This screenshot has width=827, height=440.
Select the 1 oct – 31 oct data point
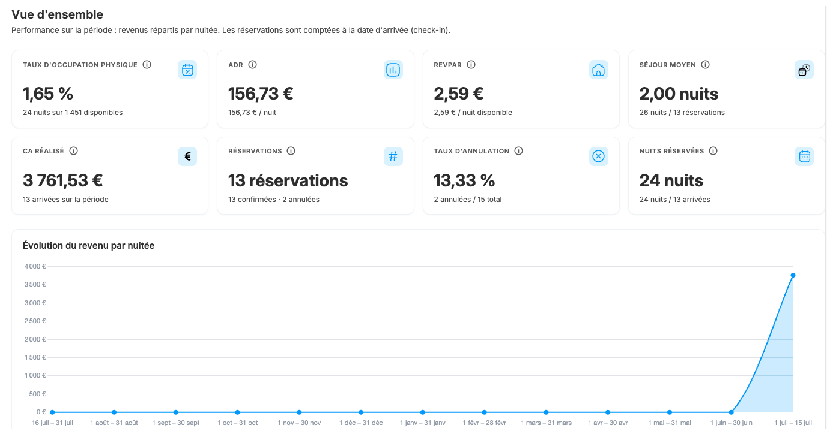(238, 412)
